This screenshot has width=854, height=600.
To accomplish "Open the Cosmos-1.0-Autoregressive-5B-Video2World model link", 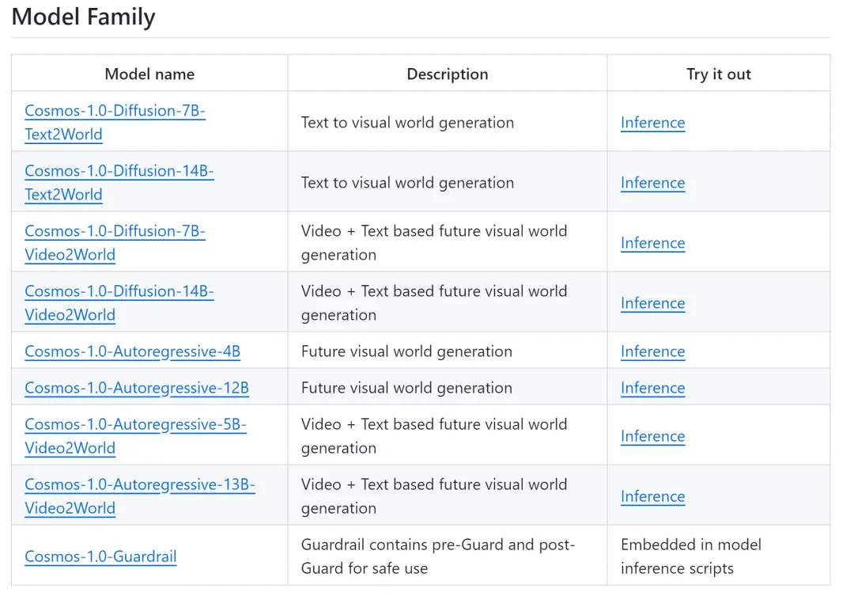I will (135, 425).
